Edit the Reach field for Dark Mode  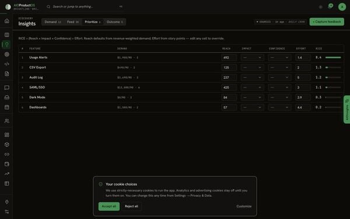pyautogui.click(x=229, y=98)
